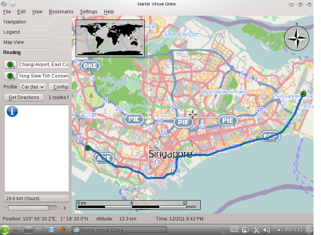Viewport: 321px width, 235px height.
Task: Click Marble Virtual Globe taskbar entry
Action: pos(119,230)
